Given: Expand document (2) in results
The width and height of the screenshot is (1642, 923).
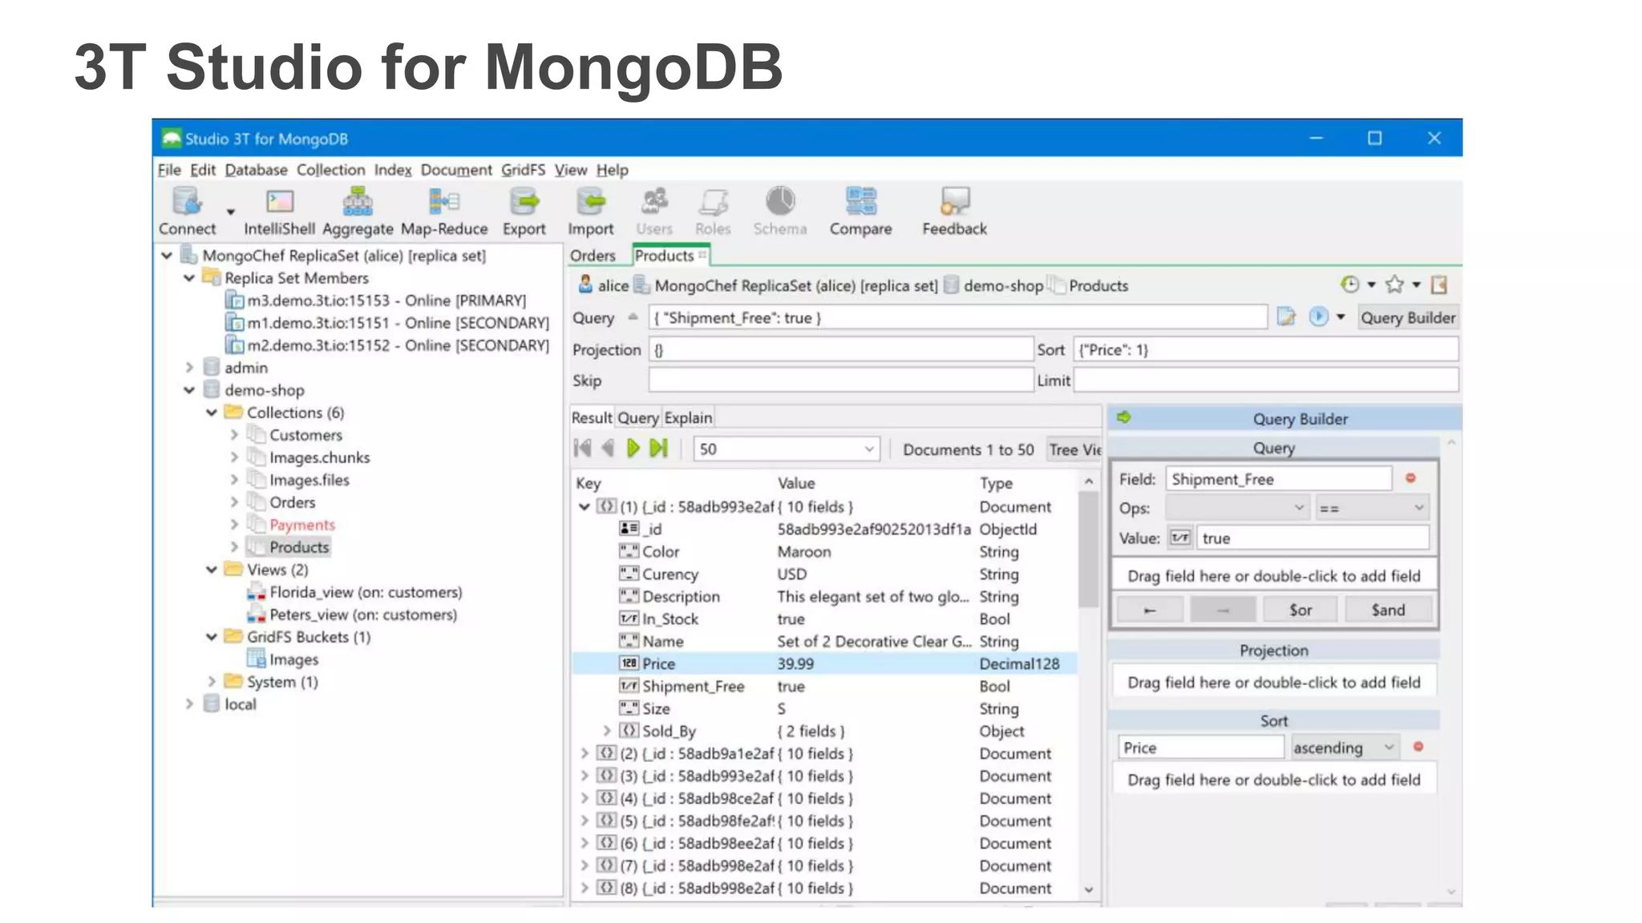Looking at the screenshot, I should (x=584, y=753).
